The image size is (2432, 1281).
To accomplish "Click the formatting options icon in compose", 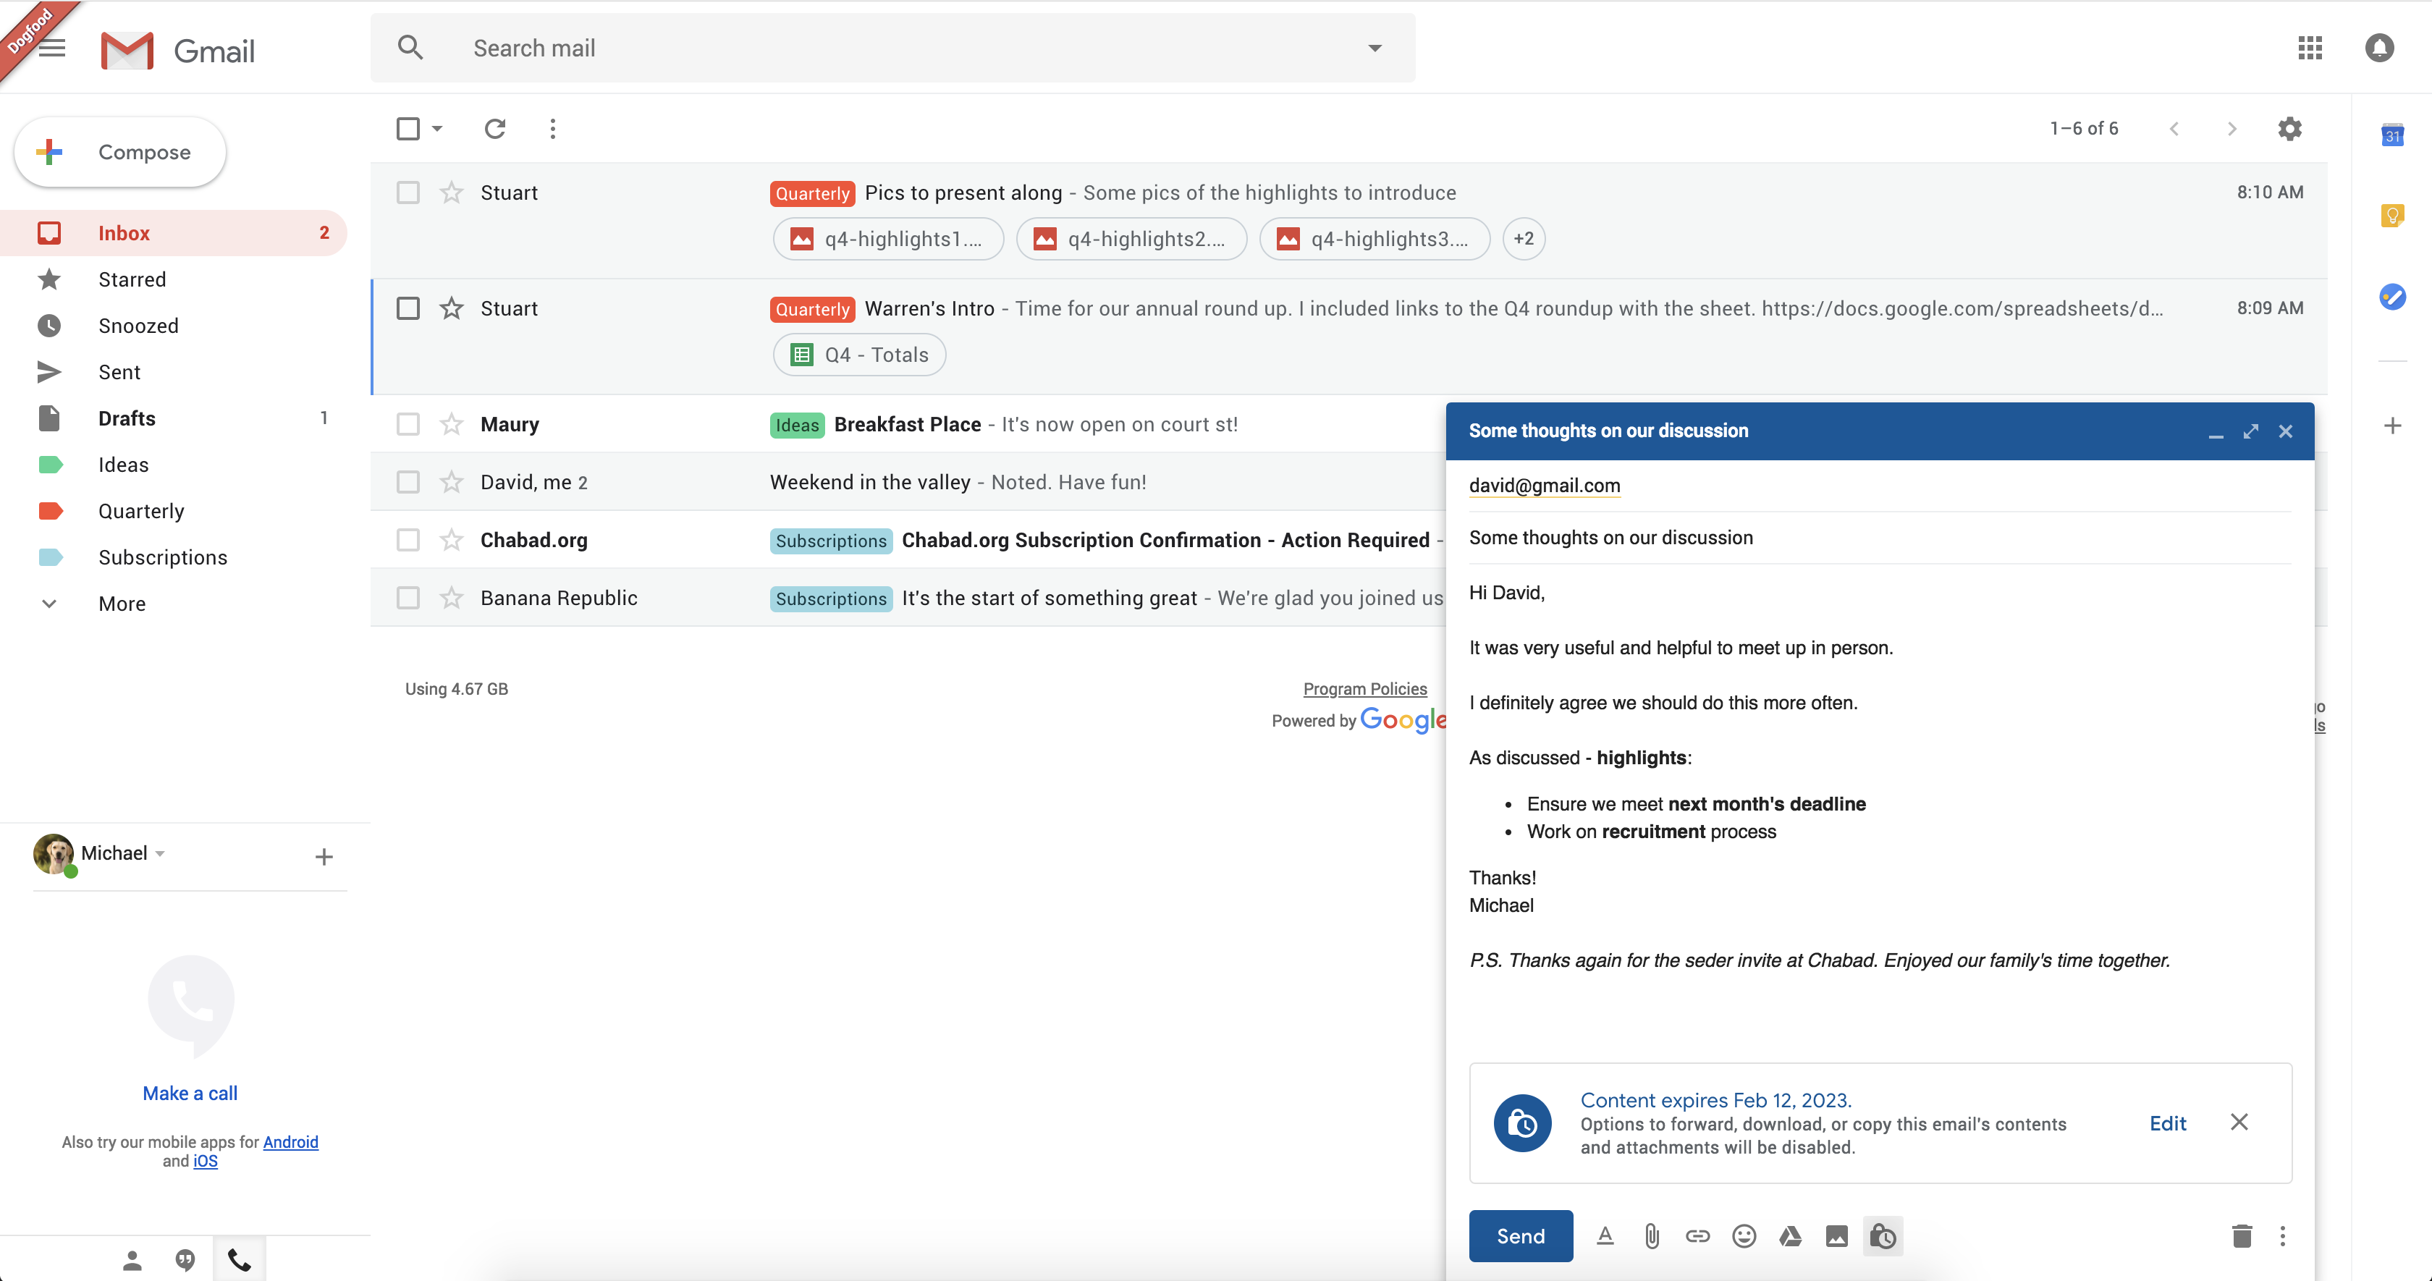I will click(x=1604, y=1236).
